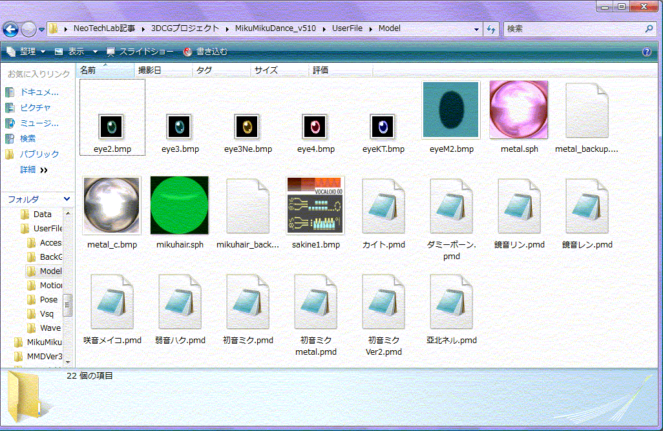Click UserFile in the address breadcrumb
The height and width of the screenshot is (431, 663).
[347, 28]
